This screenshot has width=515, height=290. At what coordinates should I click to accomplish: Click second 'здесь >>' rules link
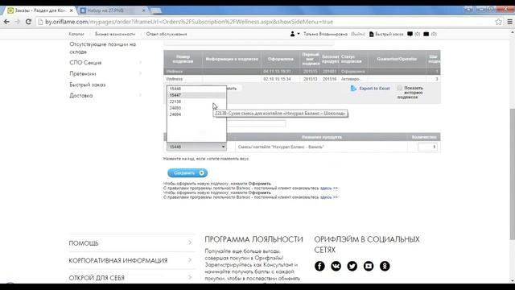(x=329, y=197)
